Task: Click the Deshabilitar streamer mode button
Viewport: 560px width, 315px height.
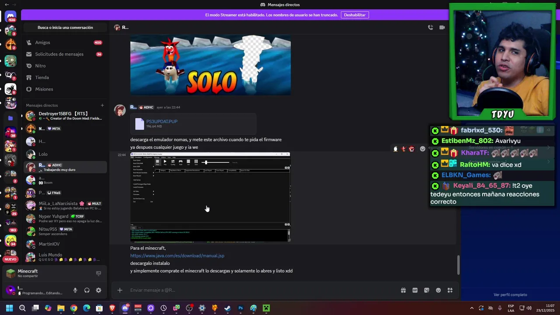Action: (x=355, y=15)
